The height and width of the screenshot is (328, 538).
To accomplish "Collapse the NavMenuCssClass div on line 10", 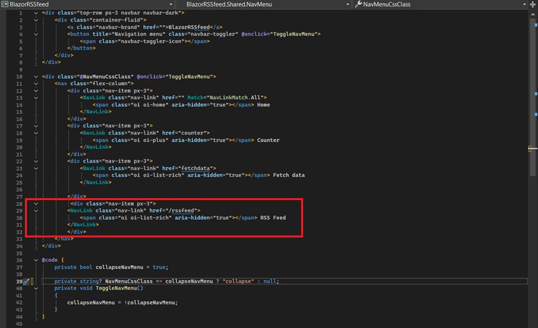I will [35, 77].
